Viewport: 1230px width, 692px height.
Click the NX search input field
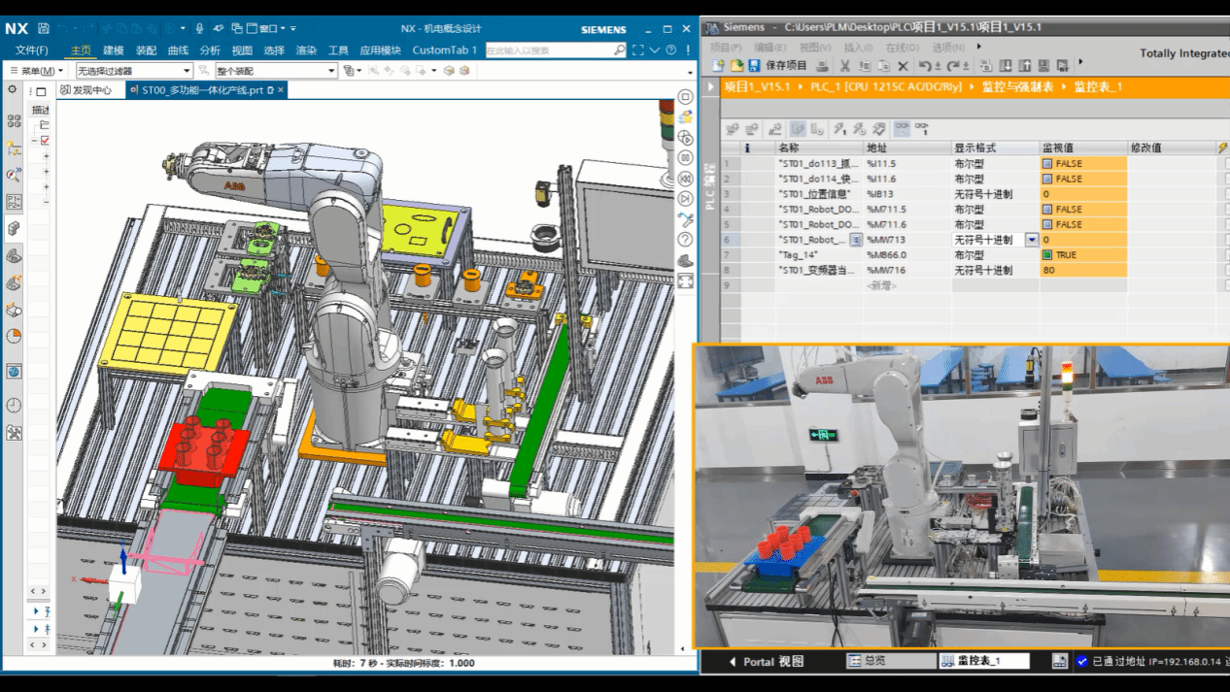pos(549,50)
